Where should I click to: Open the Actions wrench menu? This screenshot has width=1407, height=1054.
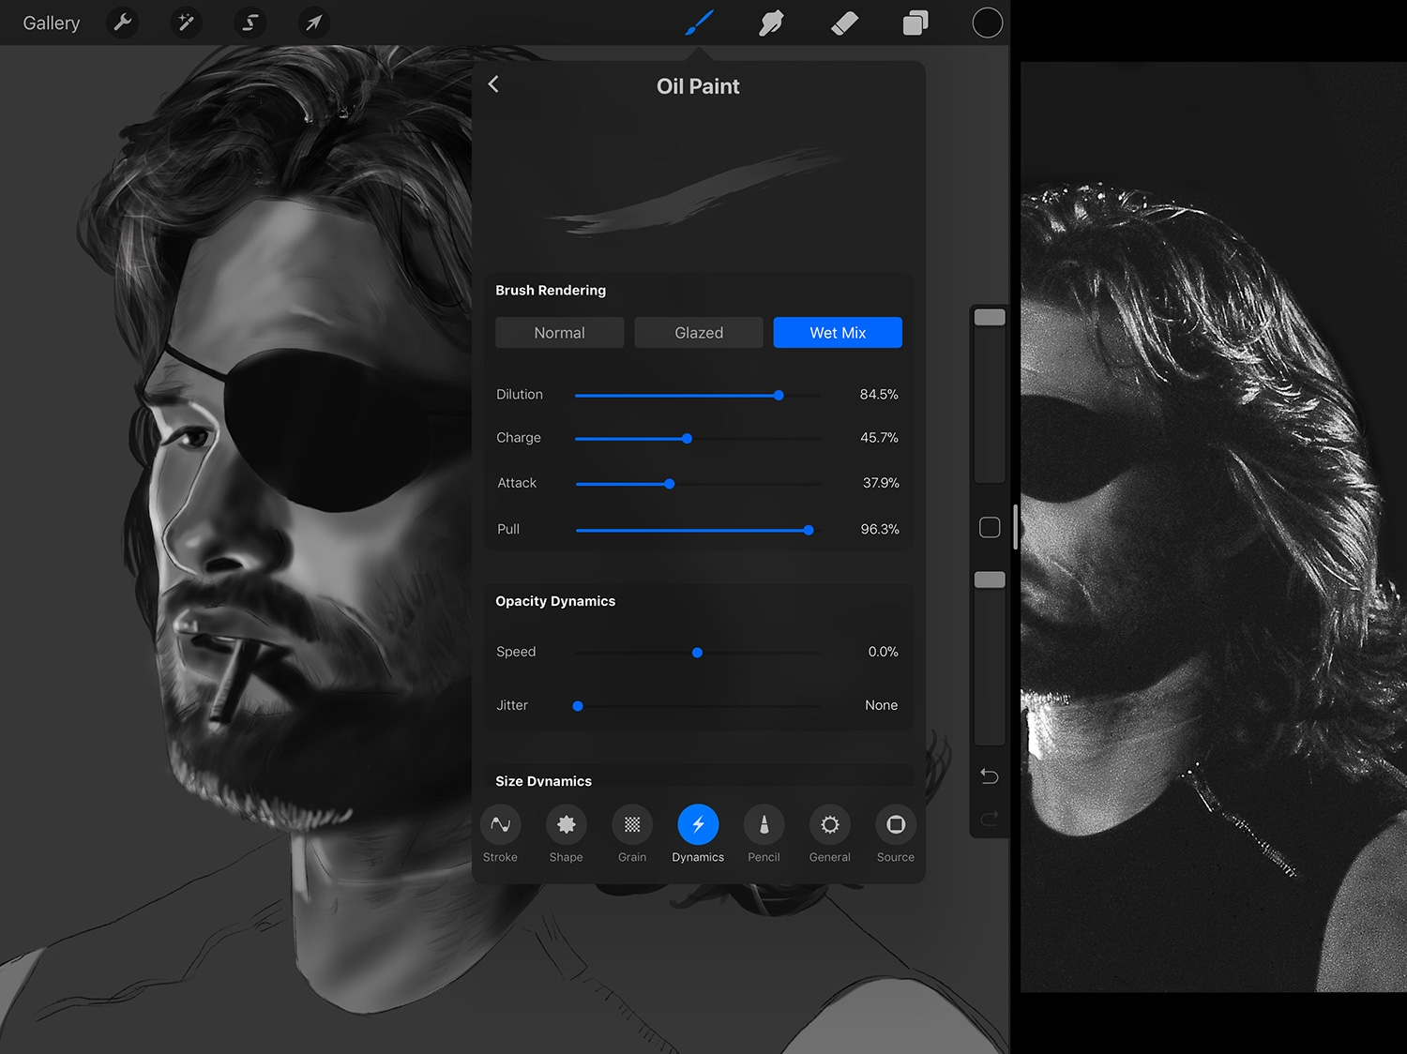click(x=123, y=23)
